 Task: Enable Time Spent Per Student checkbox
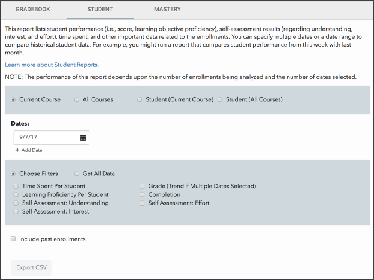[16, 186]
